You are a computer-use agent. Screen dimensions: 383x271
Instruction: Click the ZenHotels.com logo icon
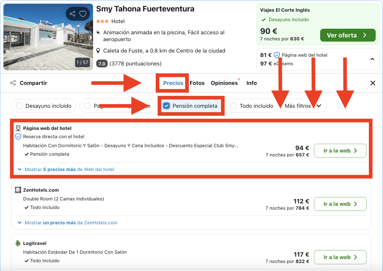(18, 190)
